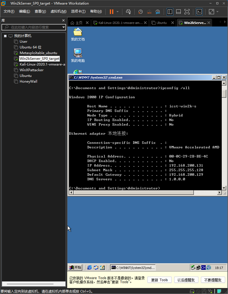Click cmd horizontal scroll right arrow
The width and height of the screenshot is (228, 294).
coord(219,193)
